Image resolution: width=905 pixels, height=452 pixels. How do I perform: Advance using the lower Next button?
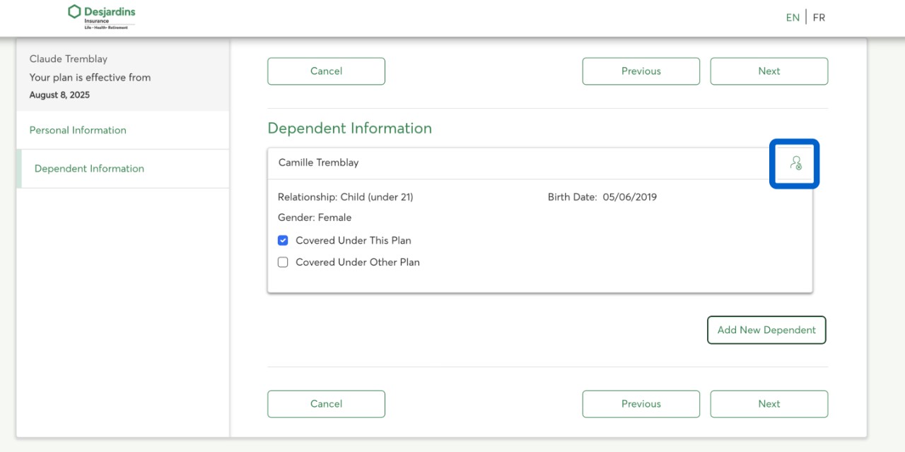pos(769,404)
